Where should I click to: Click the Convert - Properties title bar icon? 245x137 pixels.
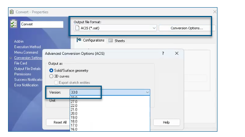[x=12, y=12]
